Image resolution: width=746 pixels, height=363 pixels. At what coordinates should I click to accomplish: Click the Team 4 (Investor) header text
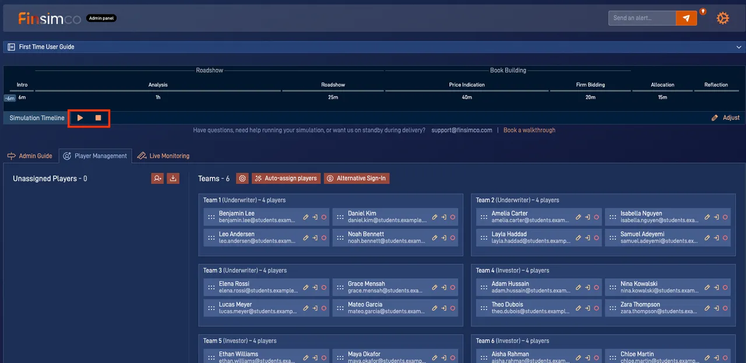pos(512,271)
